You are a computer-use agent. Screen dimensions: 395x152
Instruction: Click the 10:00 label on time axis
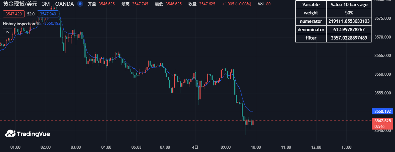pyautogui.click(x=256, y=147)
